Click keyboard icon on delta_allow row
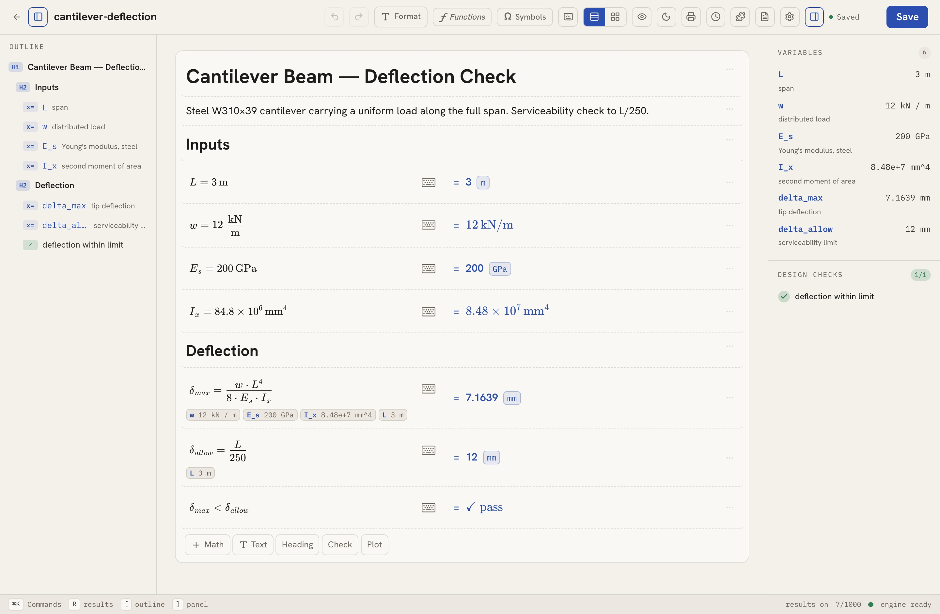Viewport: 940px width, 614px height. click(429, 450)
